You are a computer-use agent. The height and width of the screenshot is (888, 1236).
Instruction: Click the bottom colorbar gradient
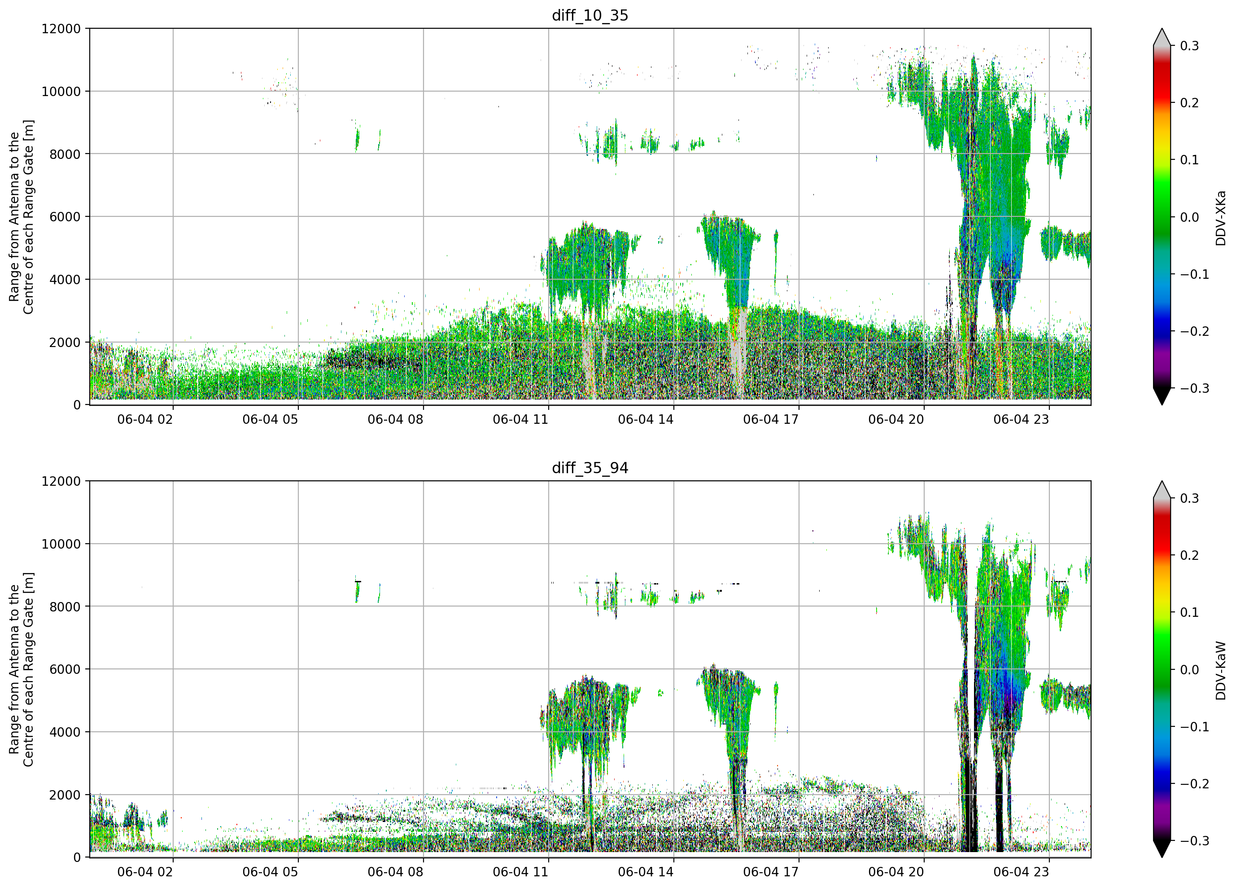pyautogui.click(x=1162, y=669)
